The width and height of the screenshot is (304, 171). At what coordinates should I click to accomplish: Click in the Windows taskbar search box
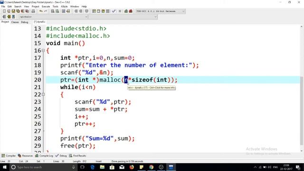click(x=43, y=167)
